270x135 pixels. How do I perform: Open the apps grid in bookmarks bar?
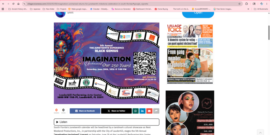[x=3, y=9]
